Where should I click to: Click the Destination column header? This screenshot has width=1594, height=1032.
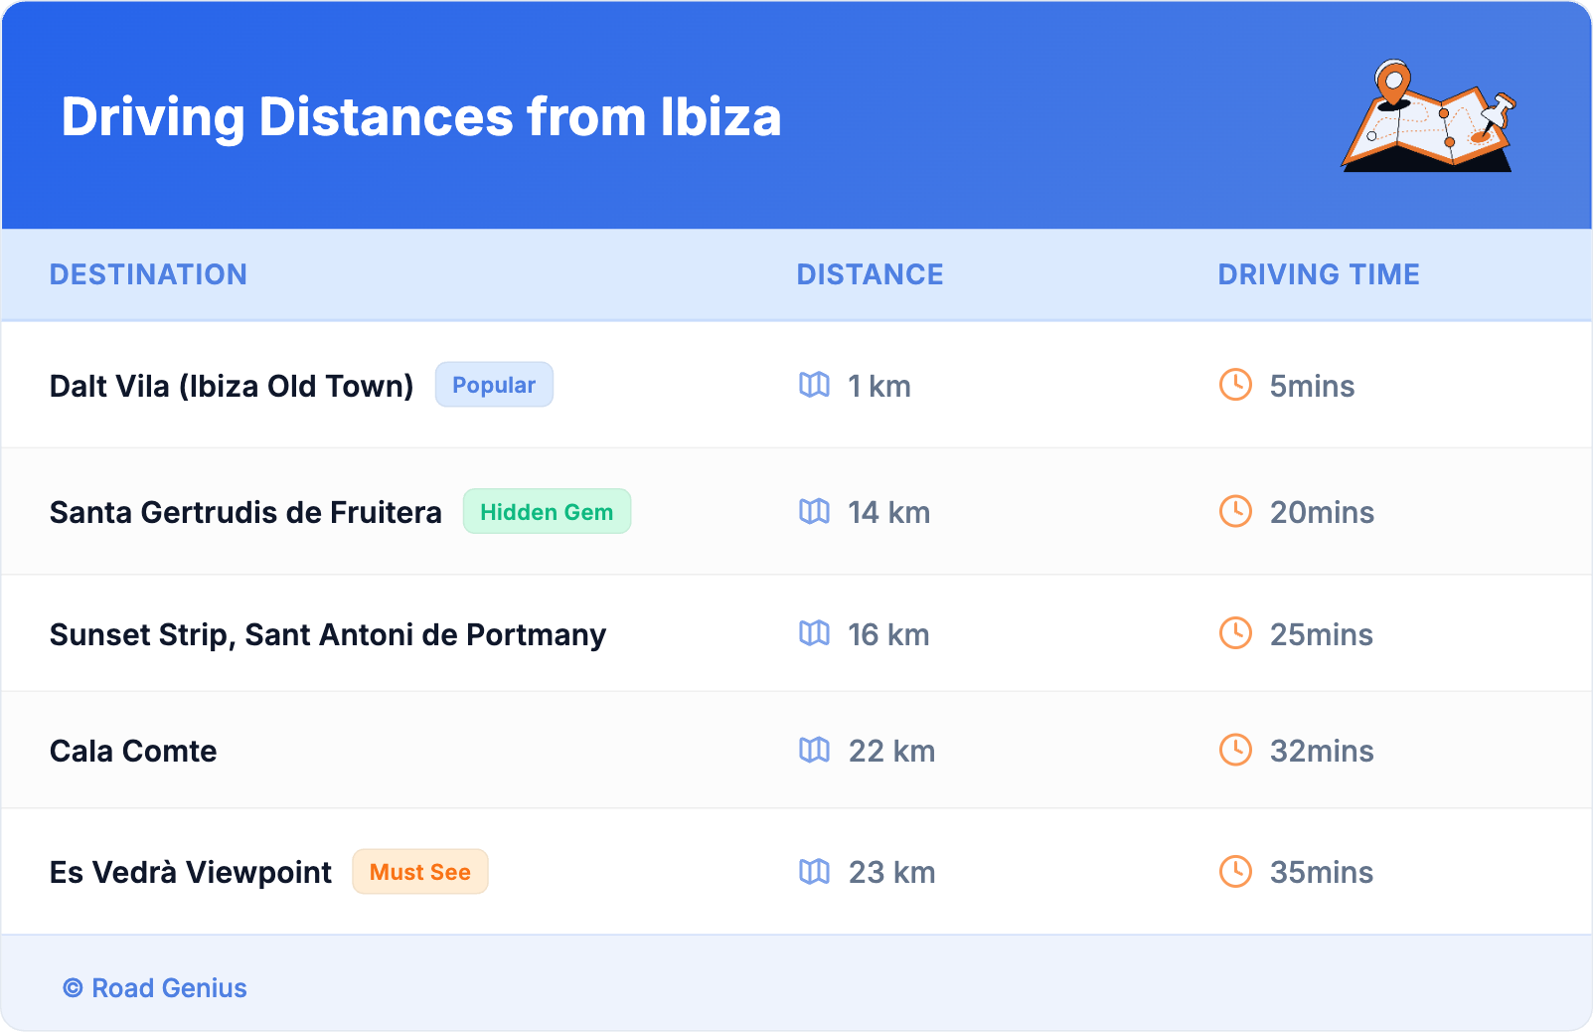coord(148,274)
